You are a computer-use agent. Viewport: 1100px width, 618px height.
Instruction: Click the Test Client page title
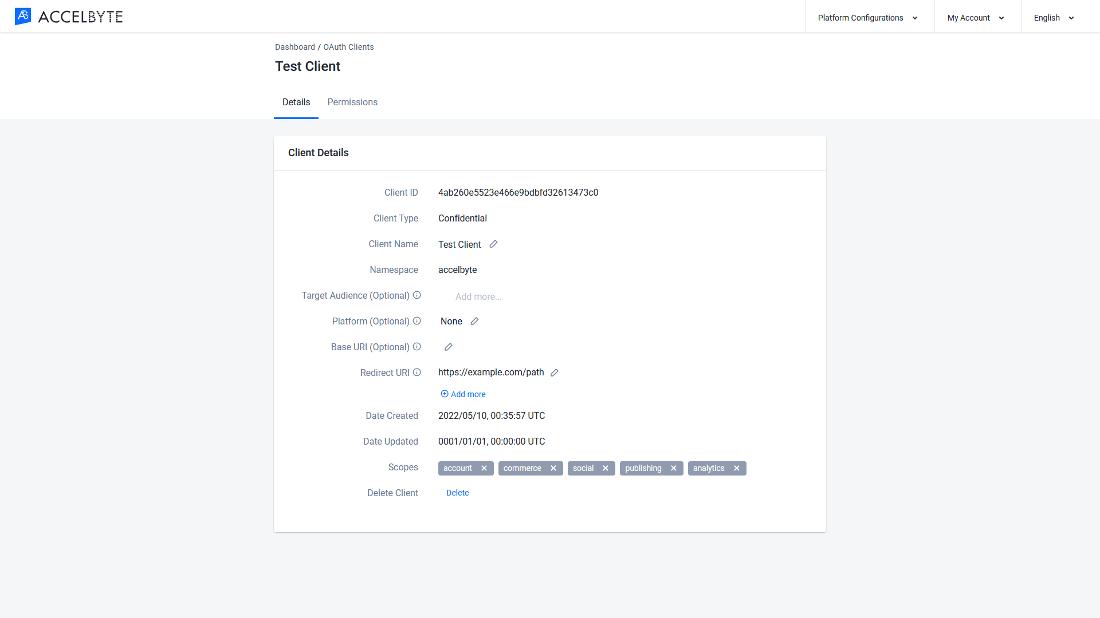(308, 66)
